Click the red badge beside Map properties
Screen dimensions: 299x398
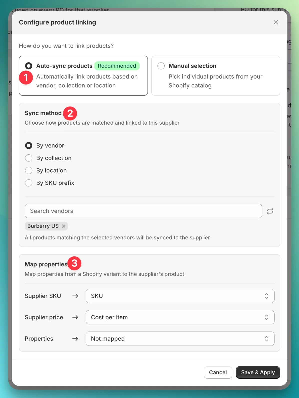74,263
